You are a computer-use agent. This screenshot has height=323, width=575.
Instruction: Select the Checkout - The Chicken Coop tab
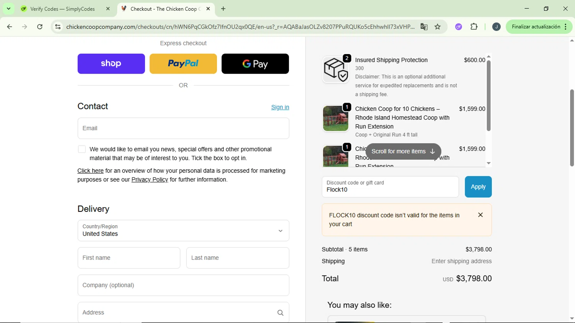coord(165,9)
